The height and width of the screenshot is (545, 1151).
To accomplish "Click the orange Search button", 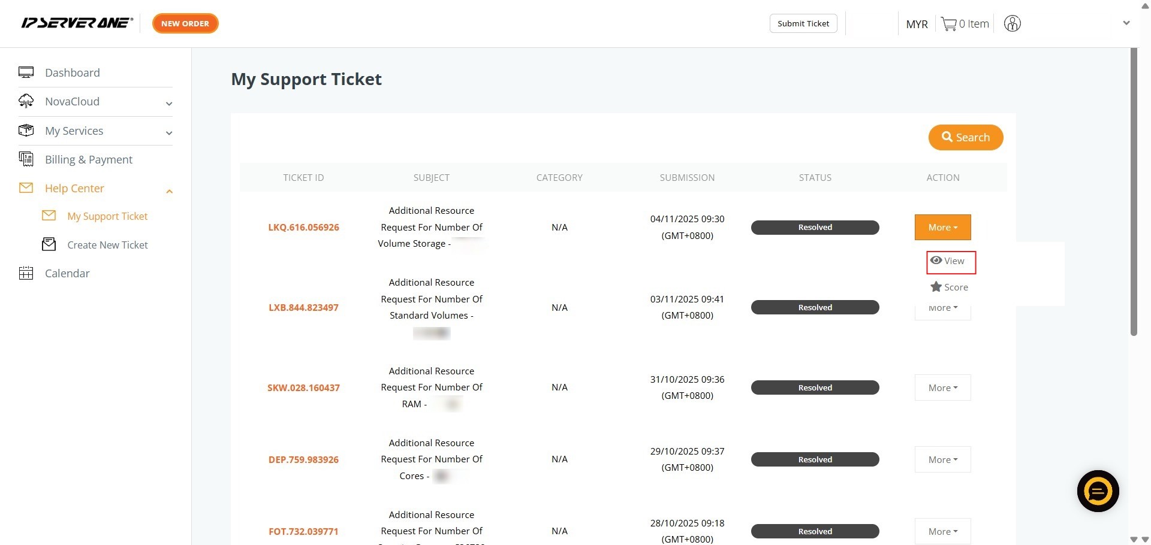I will (x=965, y=138).
